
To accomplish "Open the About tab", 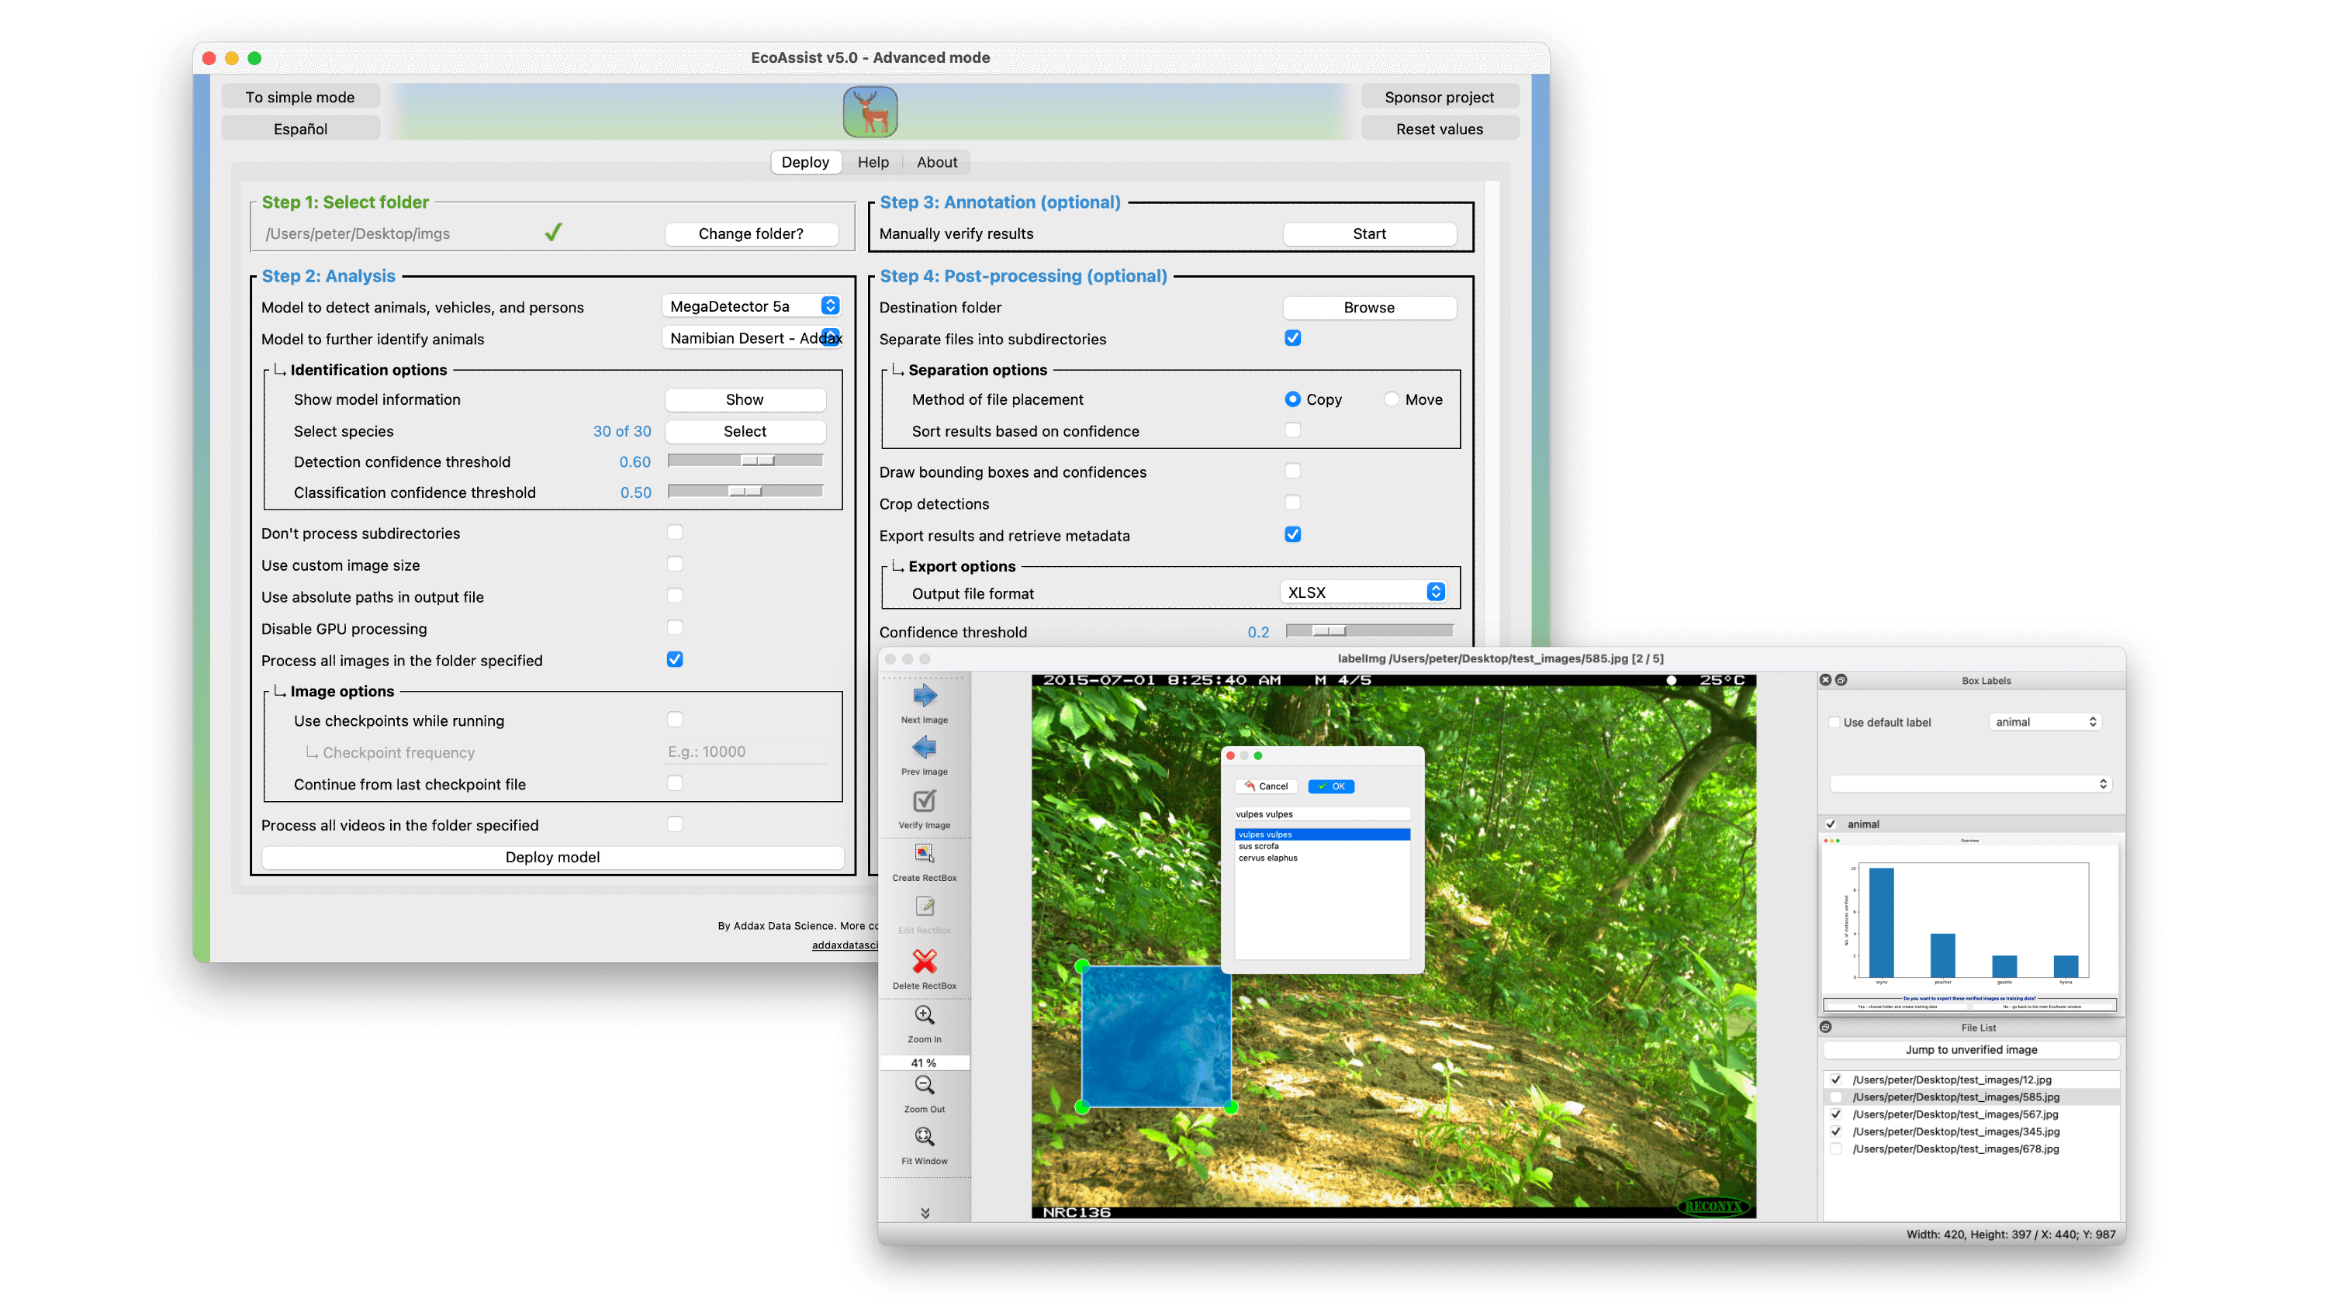I will click(x=937, y=162).
